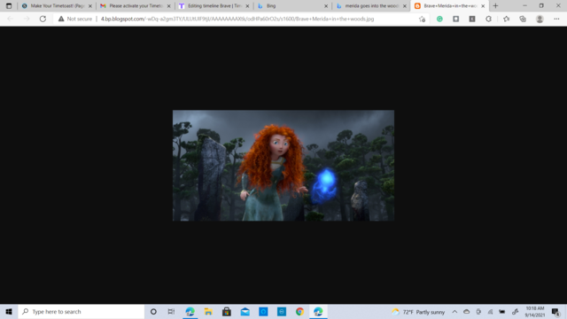Click the blogspot URL in address bar
The width and height of the screenshot is (567, 319).
point(237,19)
